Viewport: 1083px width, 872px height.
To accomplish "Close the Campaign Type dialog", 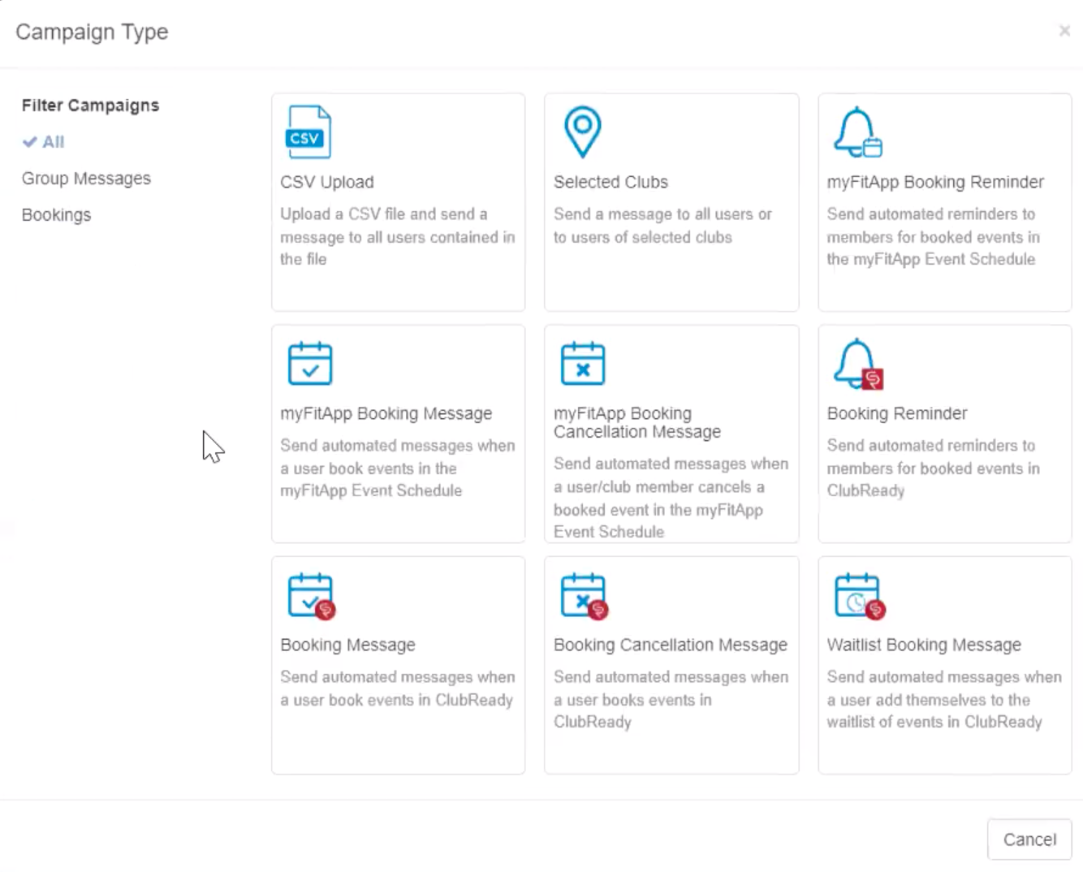I will (1064, 31).
